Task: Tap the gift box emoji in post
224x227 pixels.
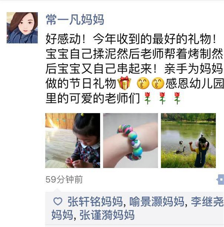Action: click(x=124, y=83)
